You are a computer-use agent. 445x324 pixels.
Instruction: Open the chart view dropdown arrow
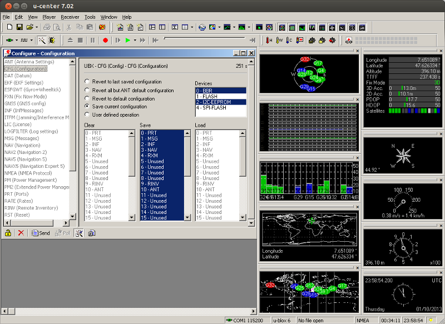pos(234,27)
